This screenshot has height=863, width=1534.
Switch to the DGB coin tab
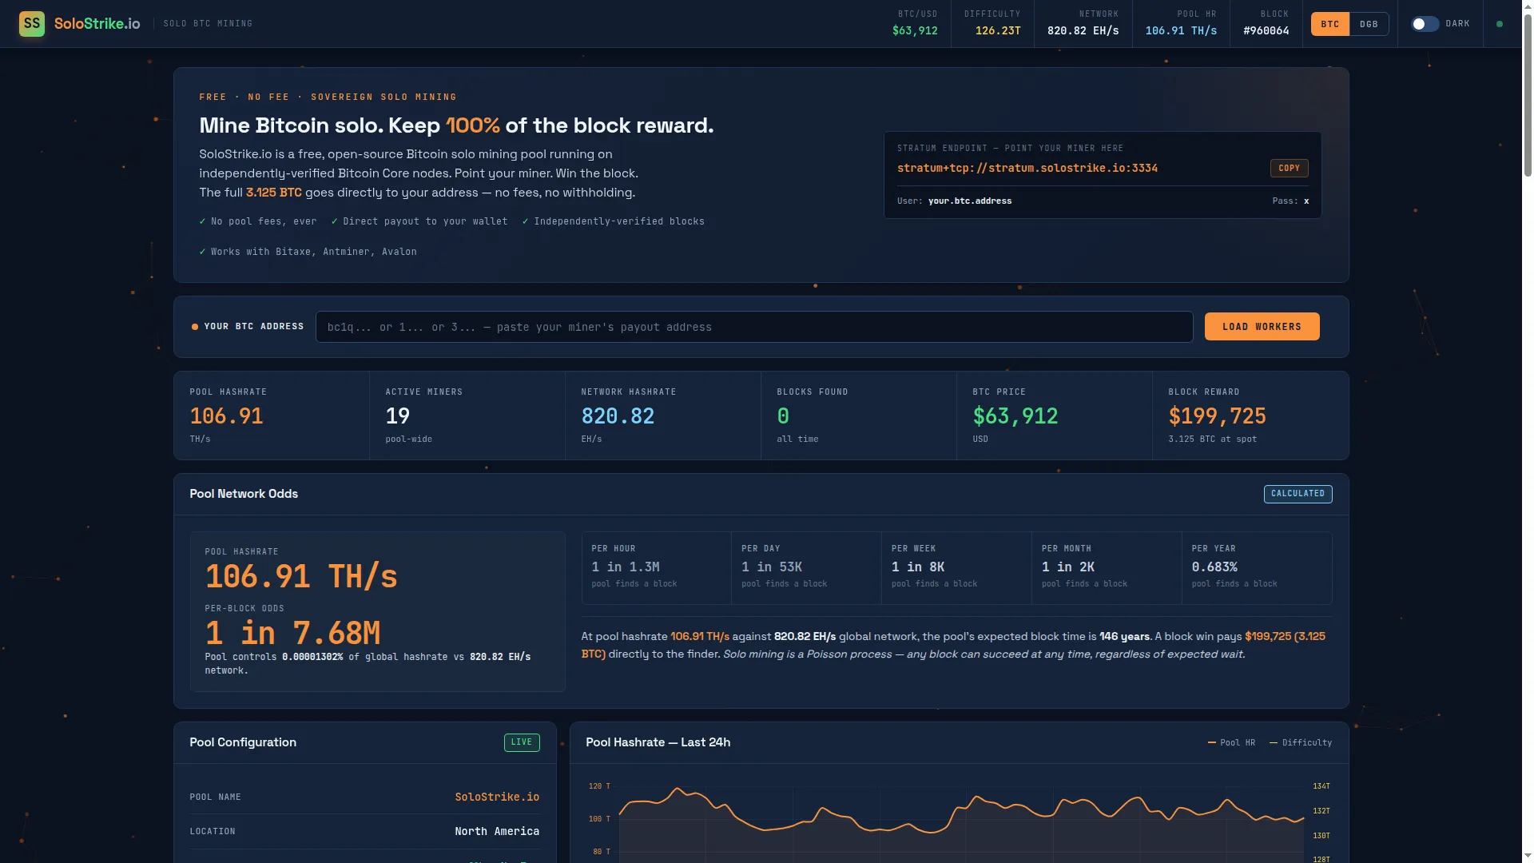tap(1369, 24)
